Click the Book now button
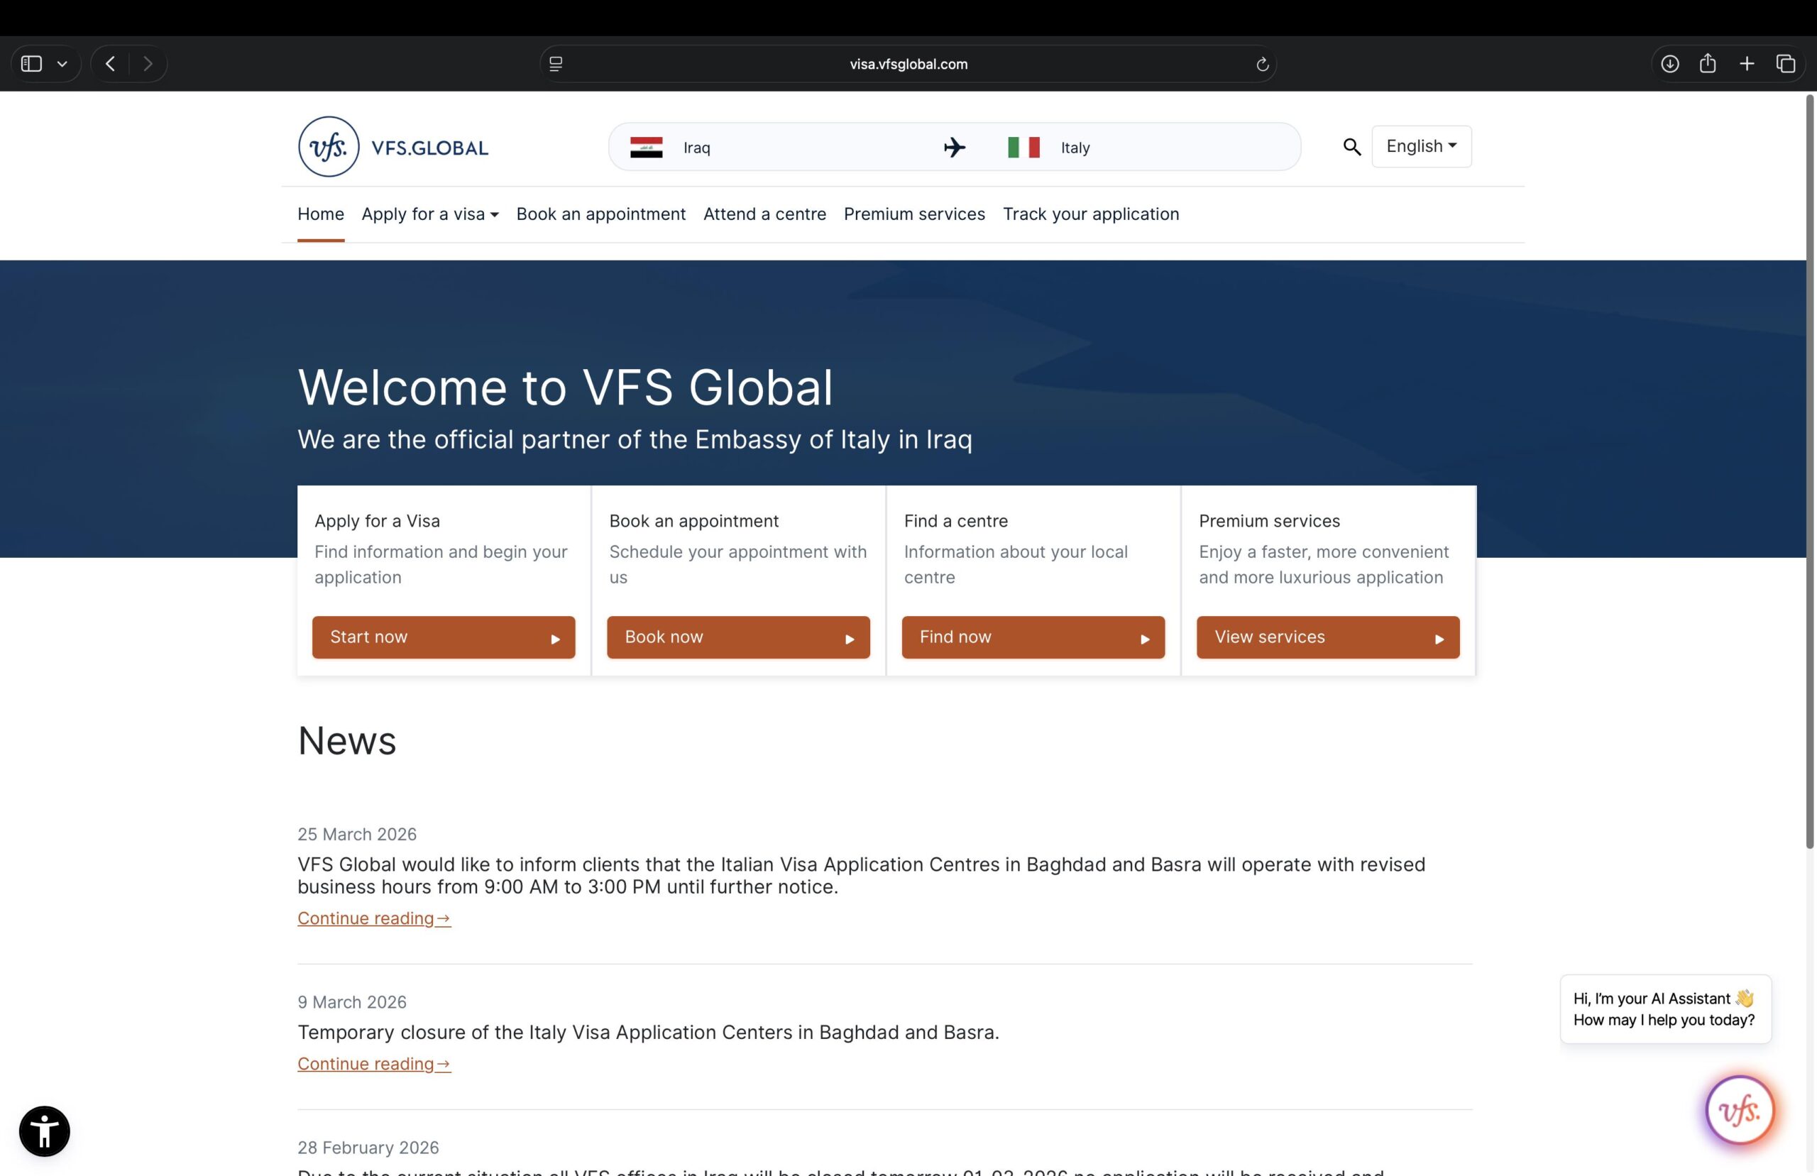This screenshot has height=1176, width=1817. pyautogui.click(x=738, y=637)
